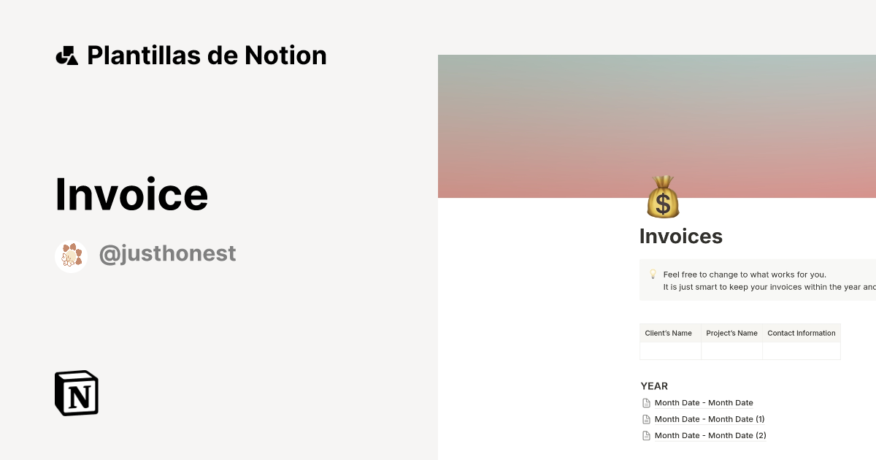Viewport: 876px width, 460px height.
Task: Click the money bag page emoji
Action: [x=664, y=197]
